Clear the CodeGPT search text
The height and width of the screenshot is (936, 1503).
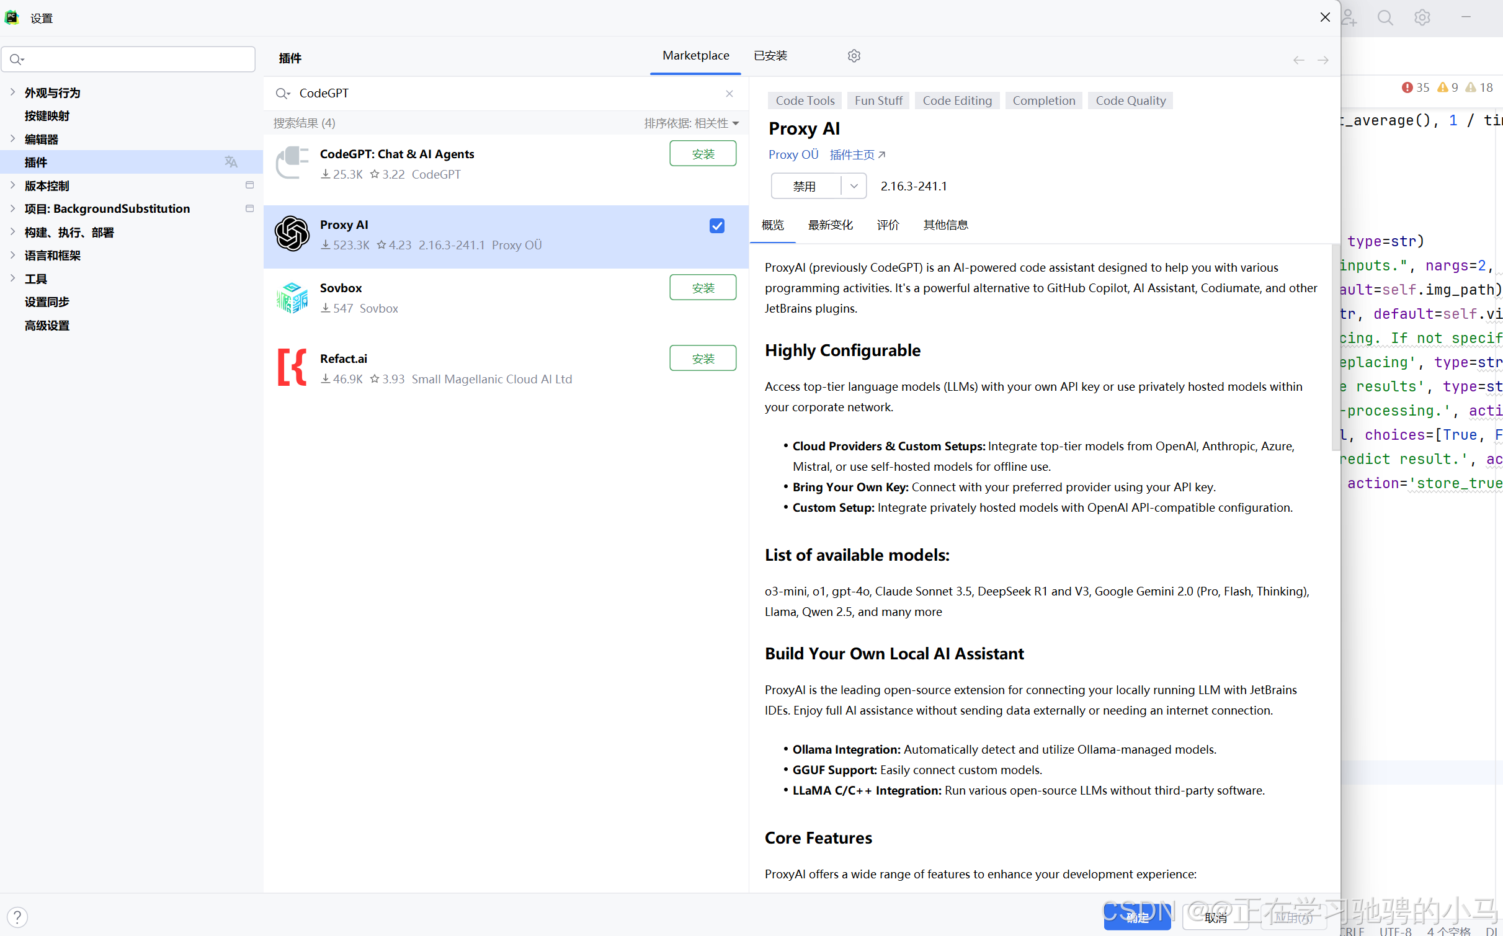[729, 94]
